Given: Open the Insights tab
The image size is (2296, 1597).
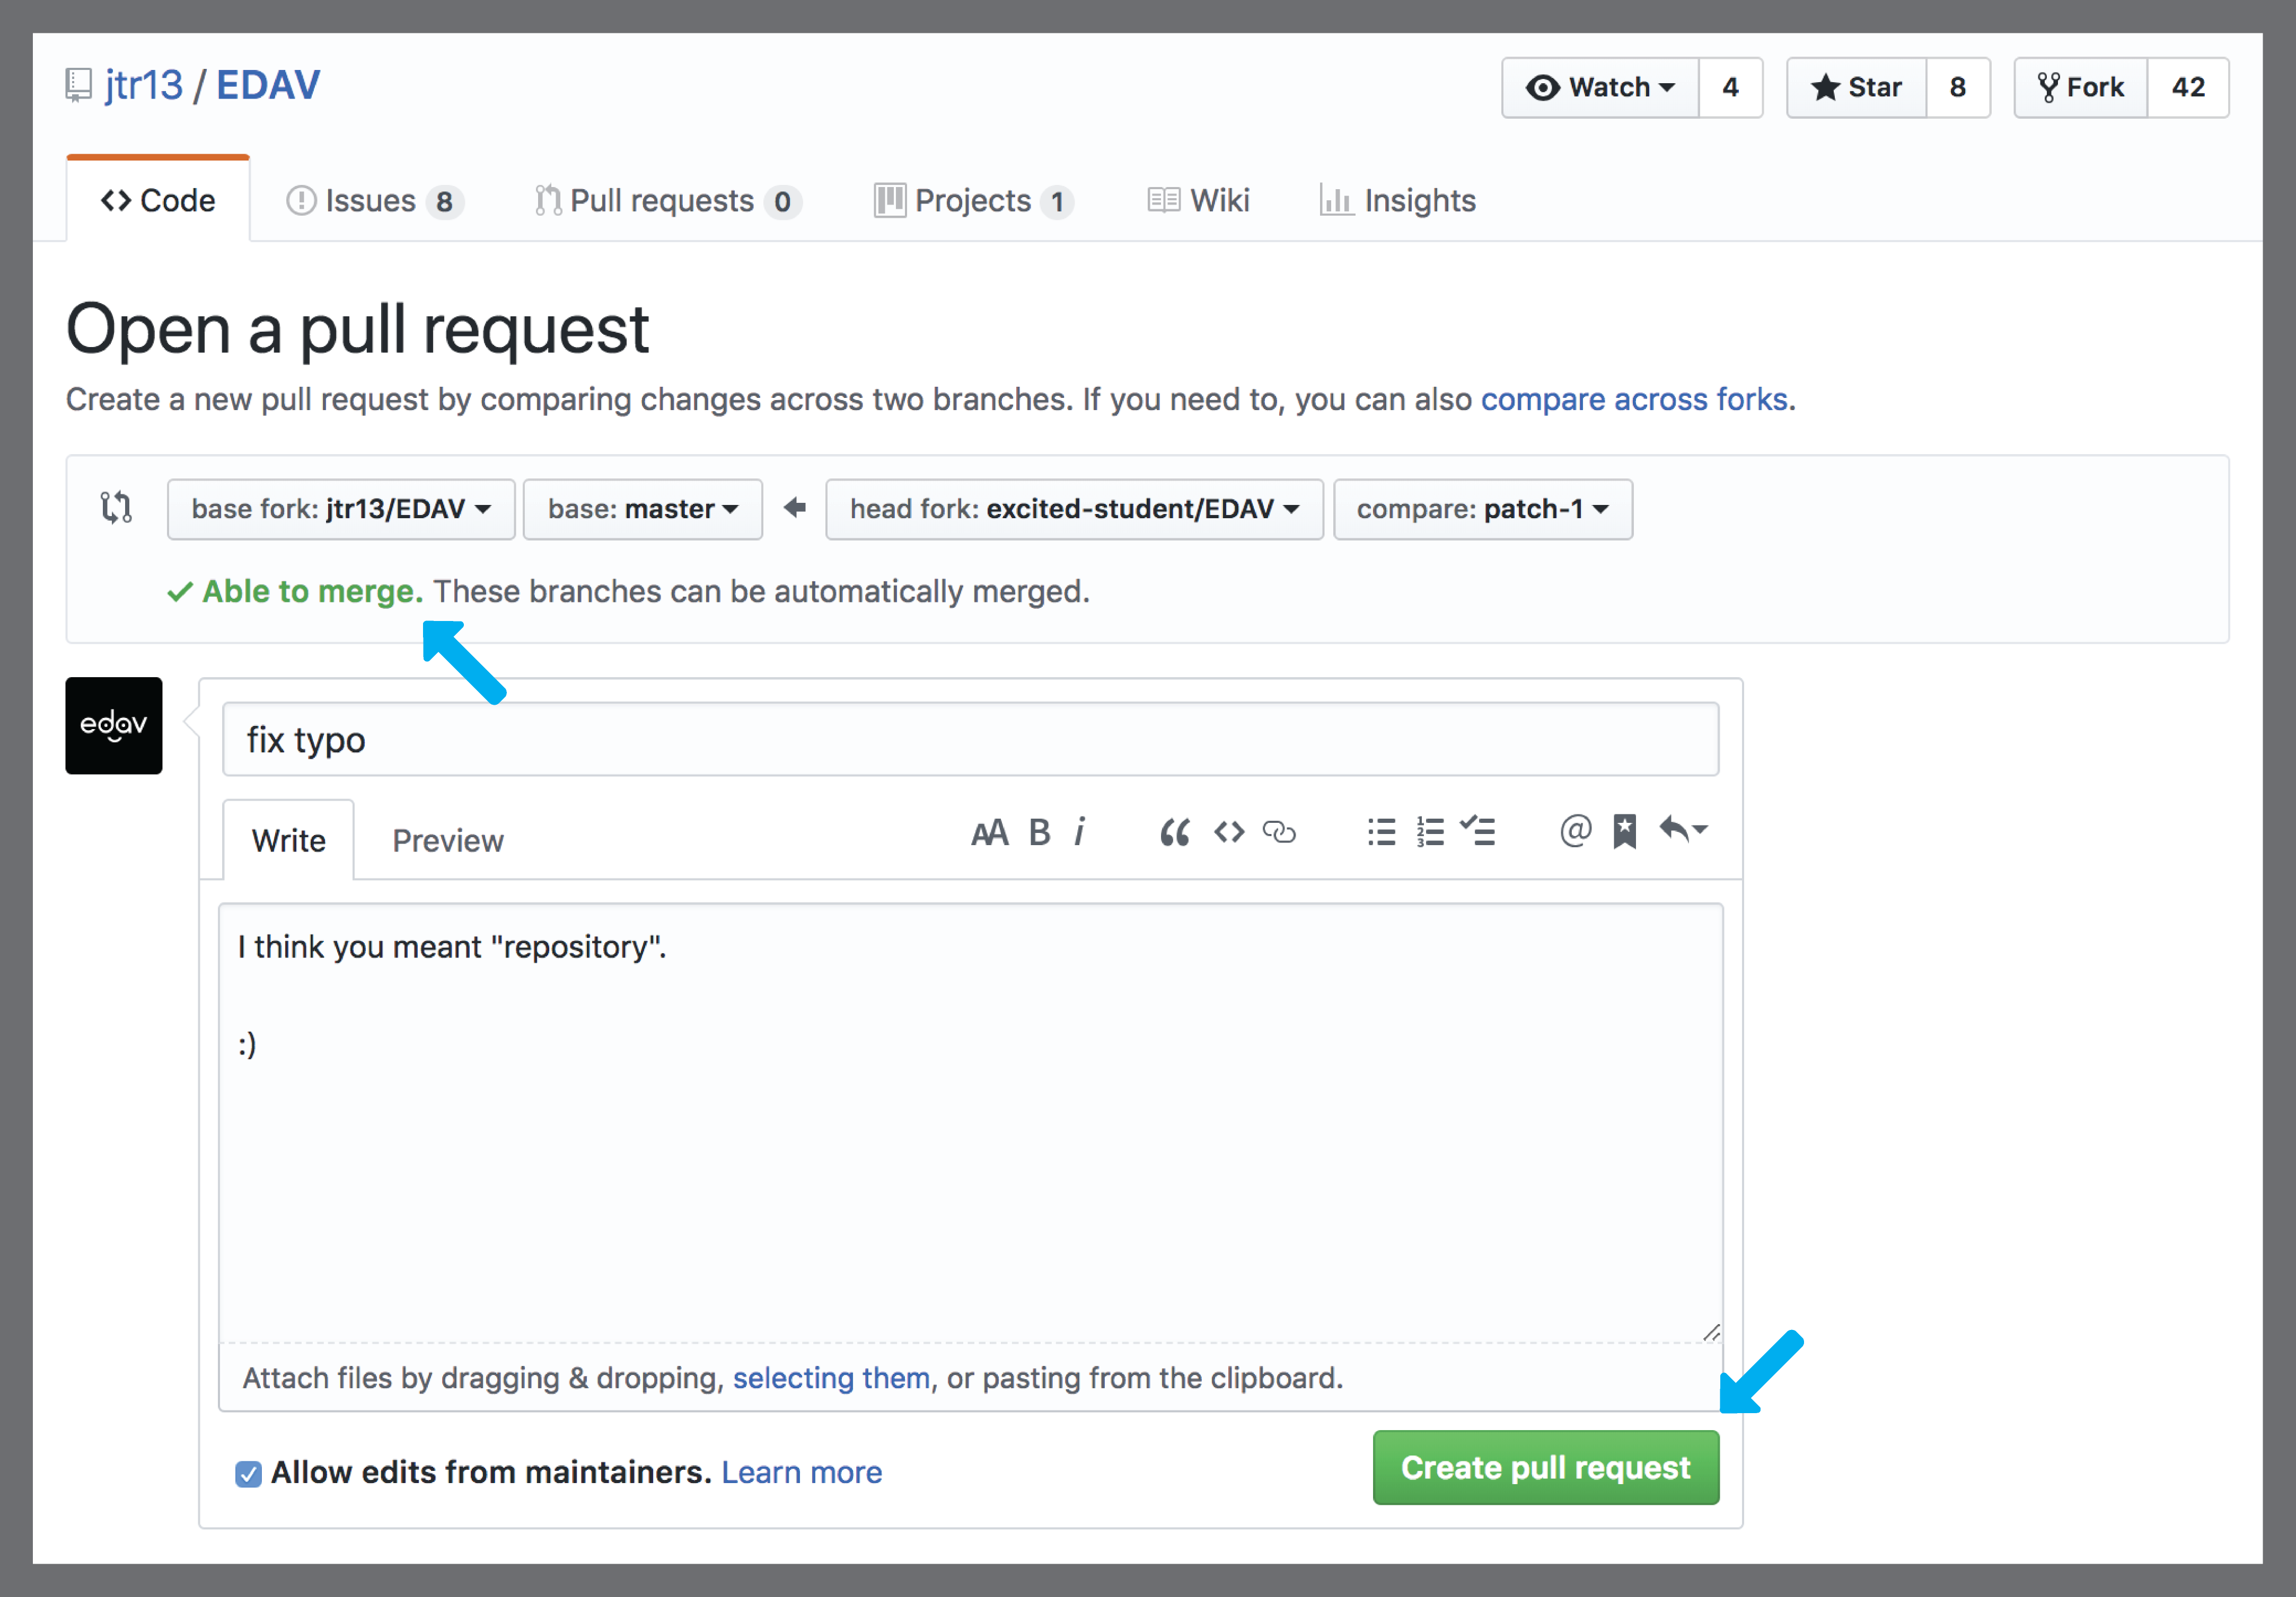Looking at the screenshot, I should (x=1398, y=201).
